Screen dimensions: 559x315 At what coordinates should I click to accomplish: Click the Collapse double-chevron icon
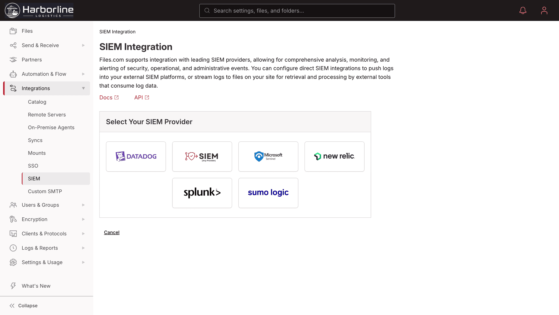(x=12, y=306)
